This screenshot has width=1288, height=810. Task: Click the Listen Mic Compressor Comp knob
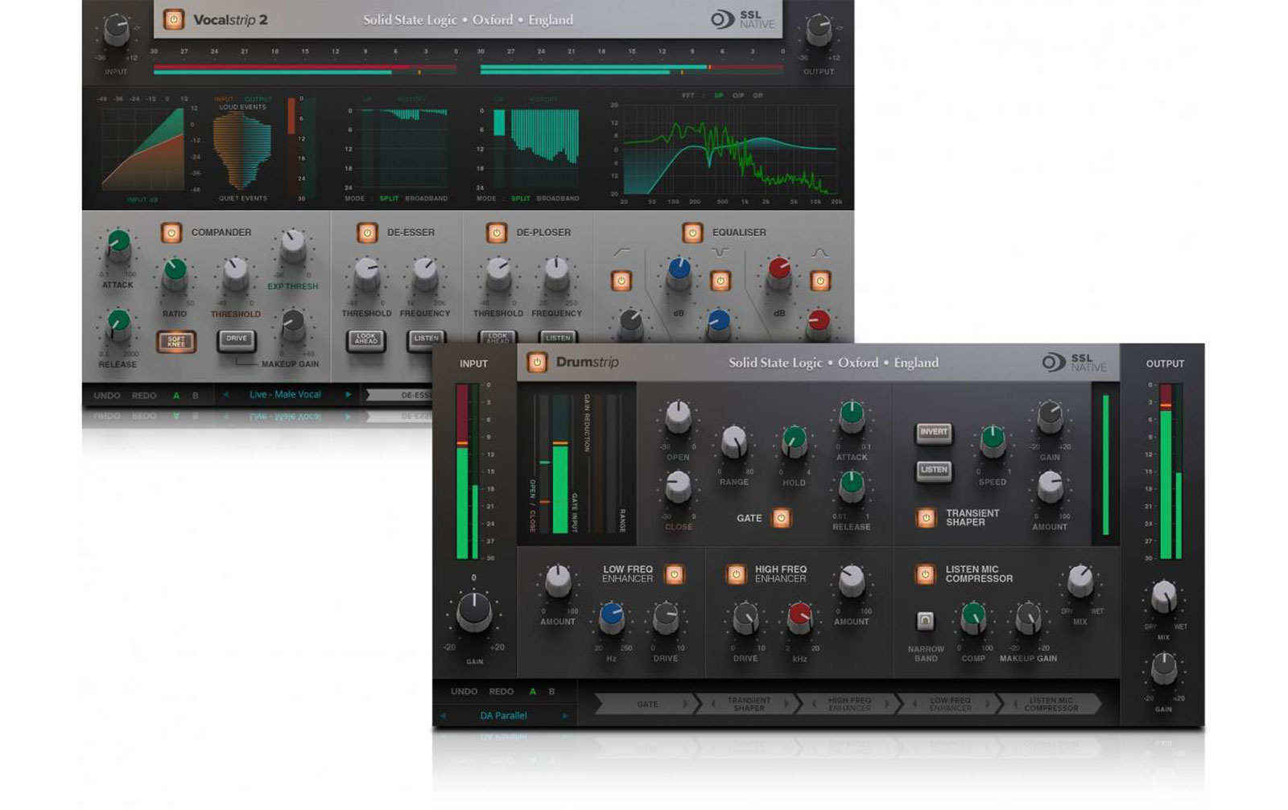[973, 618]
